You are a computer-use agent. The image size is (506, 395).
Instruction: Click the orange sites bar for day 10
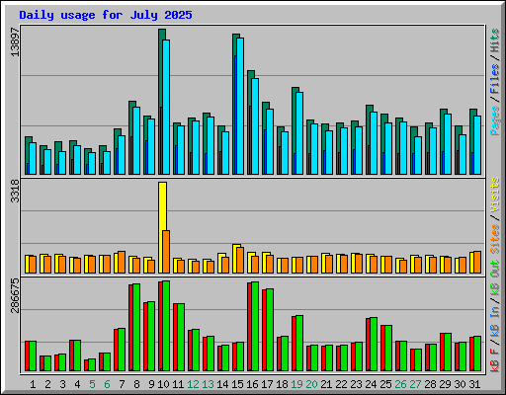click(x=166, y=252)
